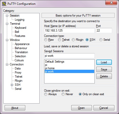
Task: Click the Host Name input field
Action: 69,31
